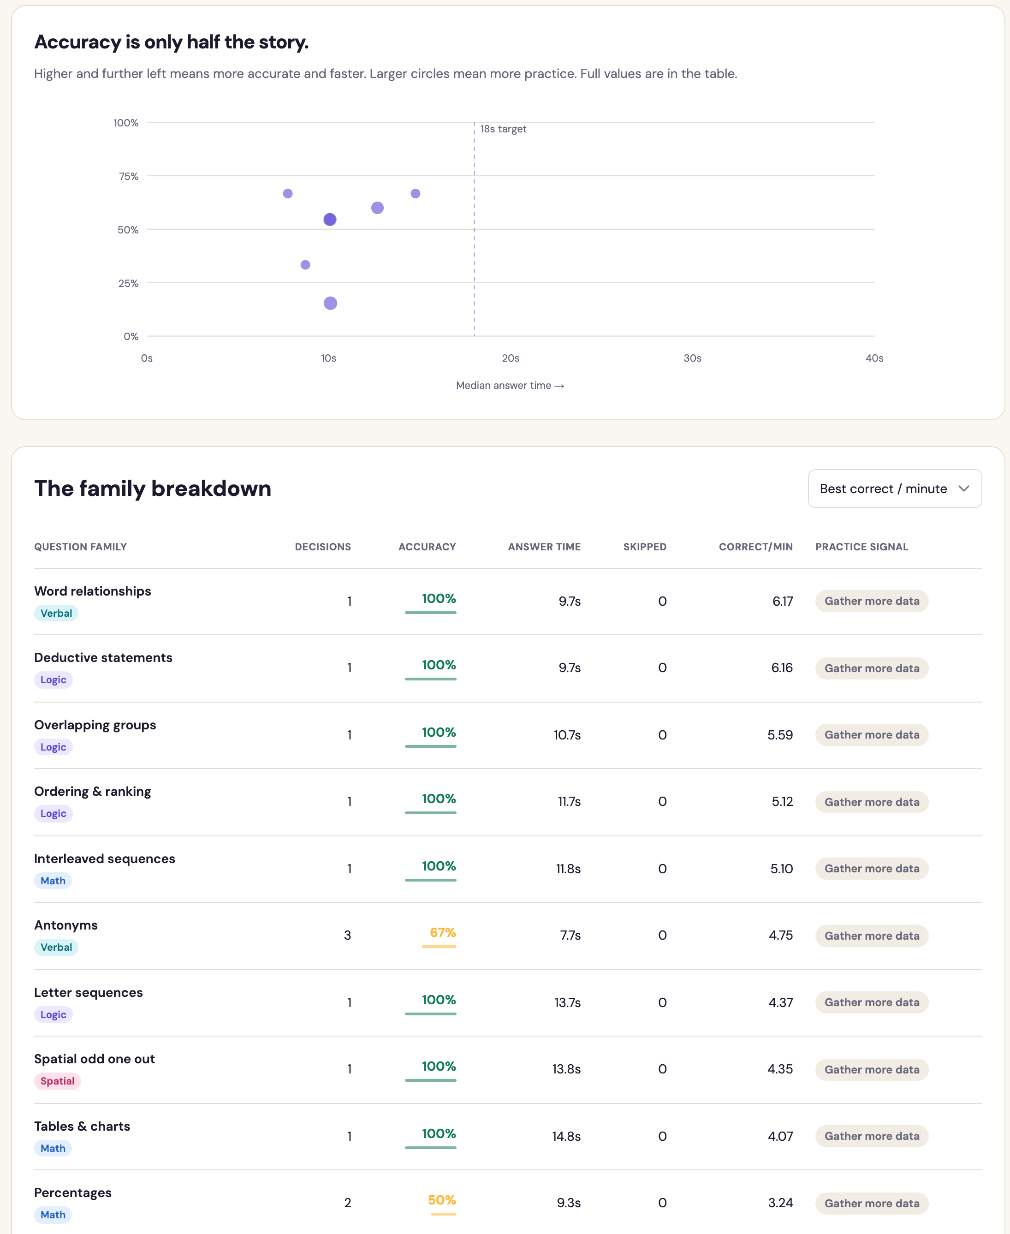This screenshot has height=1234, width=1010.
Task: Select the Interleaved sequences family name
Action: (x=105, y=859)
